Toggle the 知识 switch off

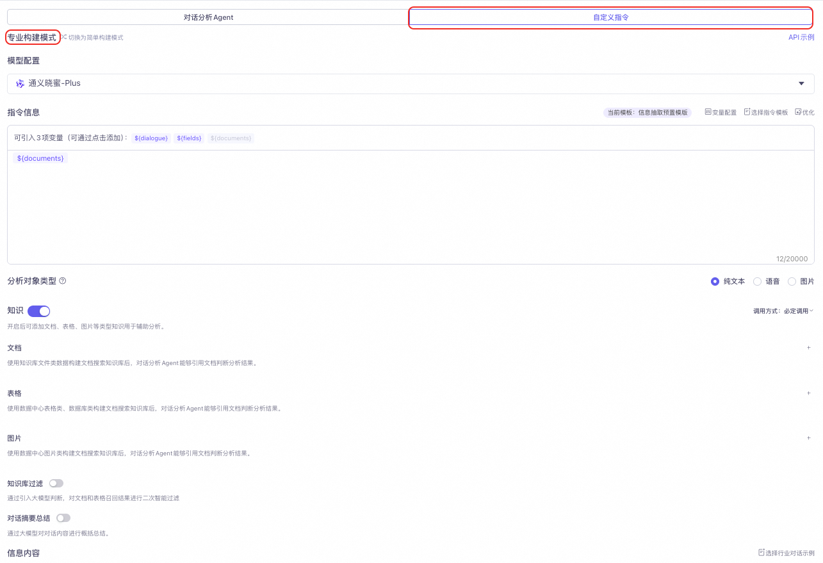tap(38, 311)
